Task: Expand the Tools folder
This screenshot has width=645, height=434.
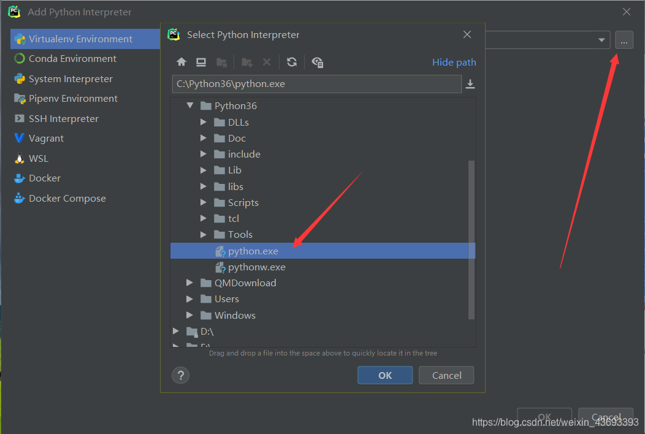Action: pos(203,235)
